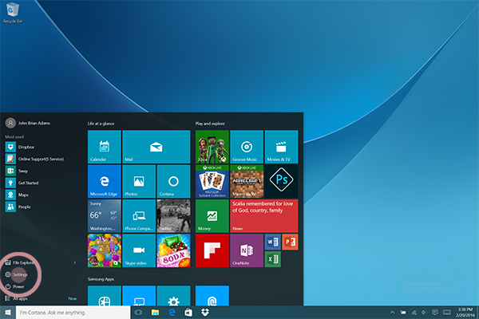479x319 pixels.
Task: Open People from Most used list
Action: tap(42, 207)
